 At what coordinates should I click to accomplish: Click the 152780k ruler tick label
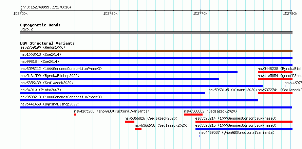tap(290, 14)
